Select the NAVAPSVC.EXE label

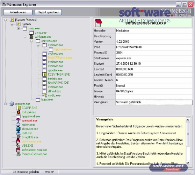[58, 83]
